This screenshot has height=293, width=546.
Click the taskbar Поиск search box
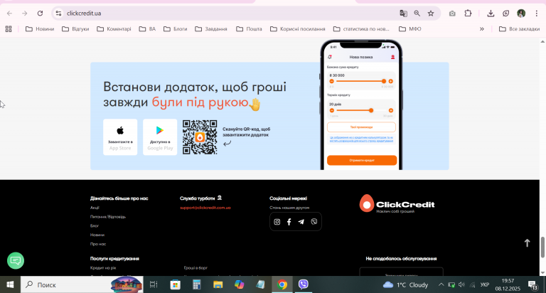click(x=82, y=284)
